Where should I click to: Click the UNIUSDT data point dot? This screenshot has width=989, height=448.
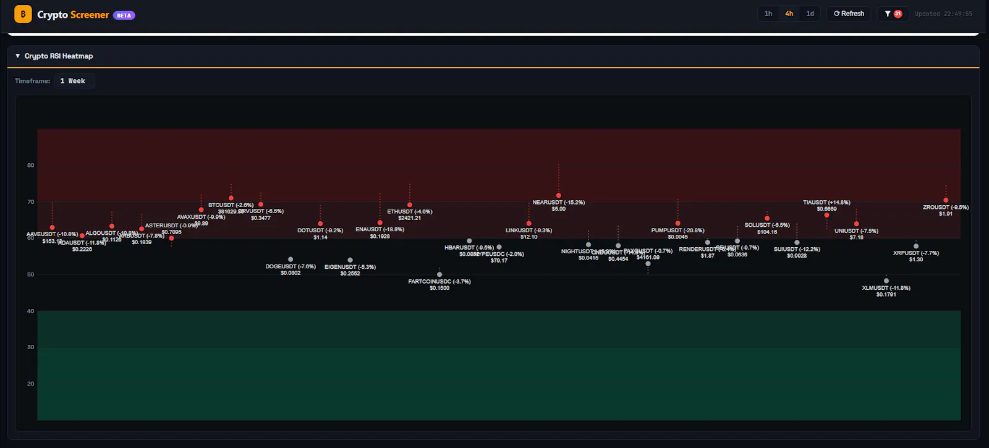point(857,224)
